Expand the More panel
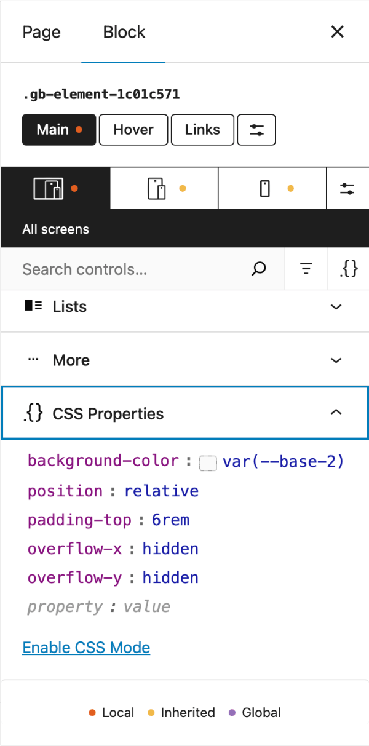 tap(184, 360)
